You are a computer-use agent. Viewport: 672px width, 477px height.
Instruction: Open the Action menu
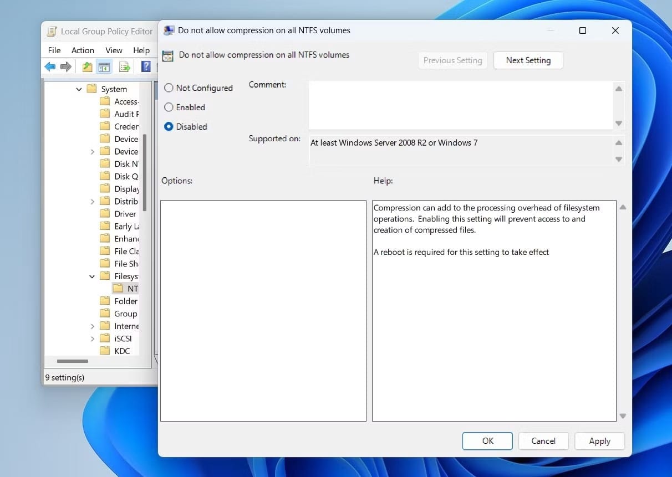click(x=83, y=50)
